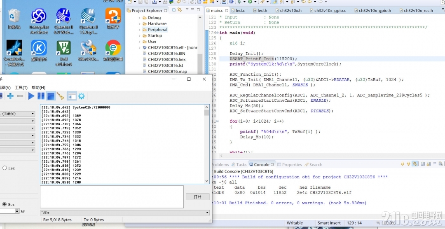
Task: Click the serial send text area
Action: coord(112,196)
